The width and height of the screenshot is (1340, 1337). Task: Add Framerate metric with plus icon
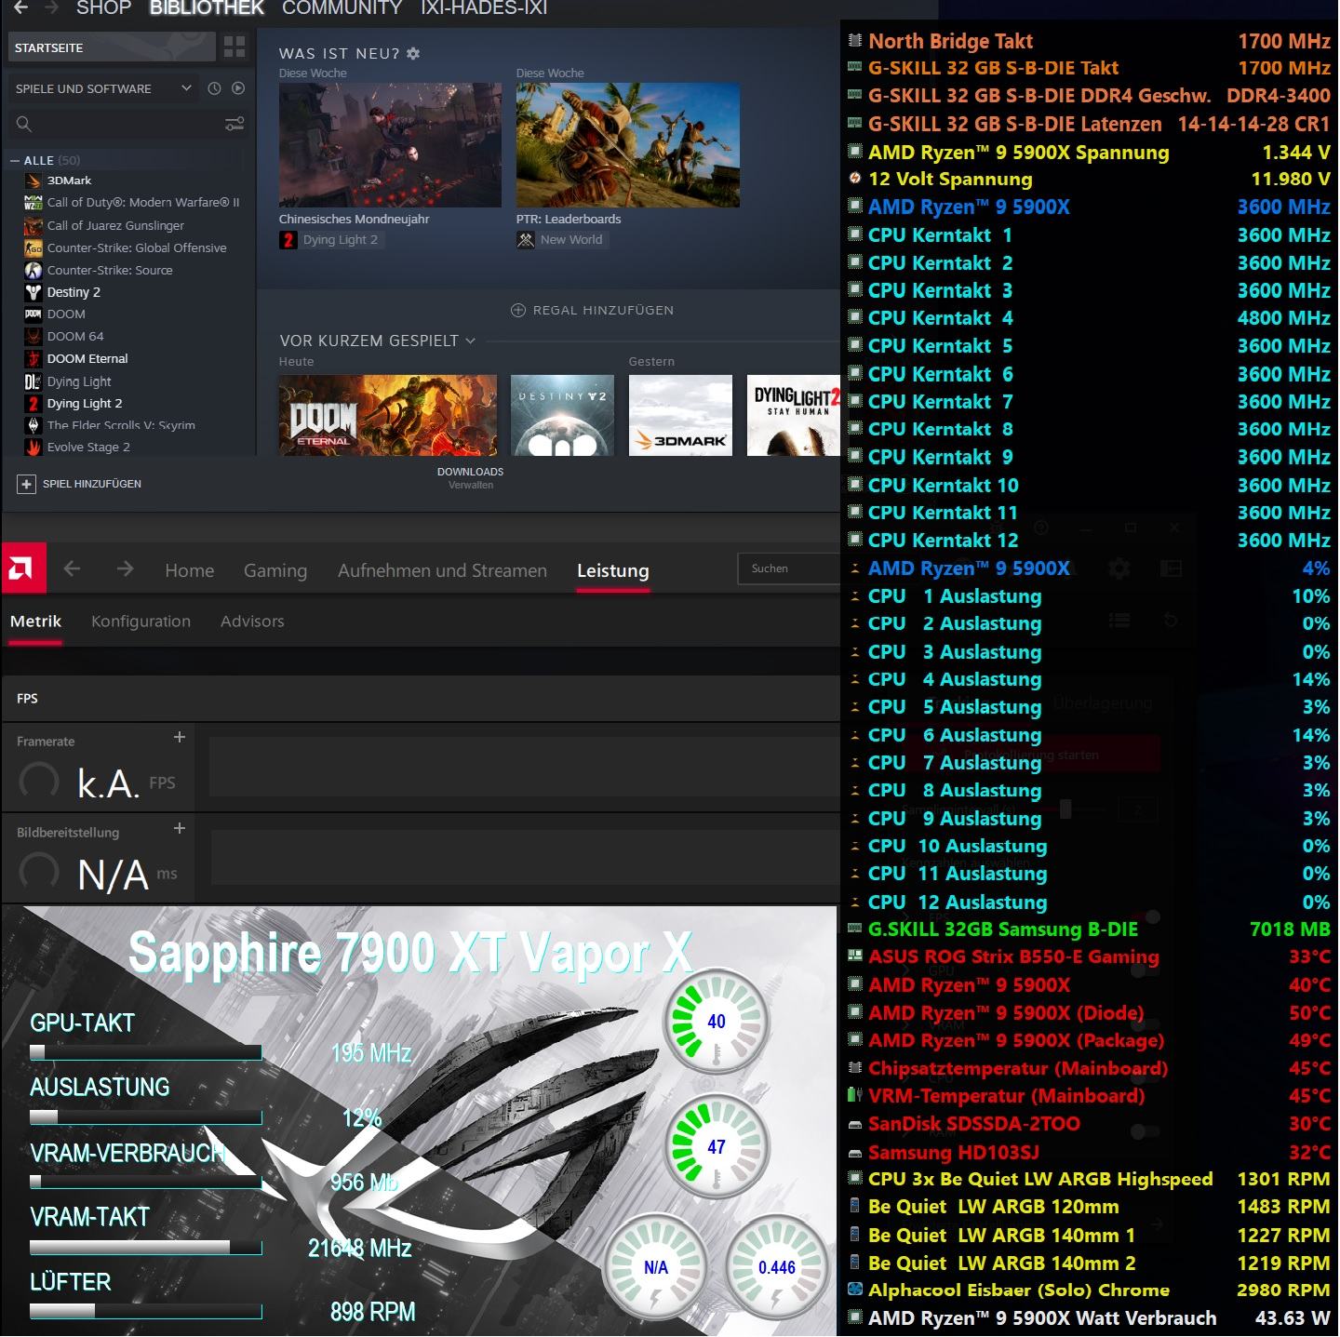180,737
